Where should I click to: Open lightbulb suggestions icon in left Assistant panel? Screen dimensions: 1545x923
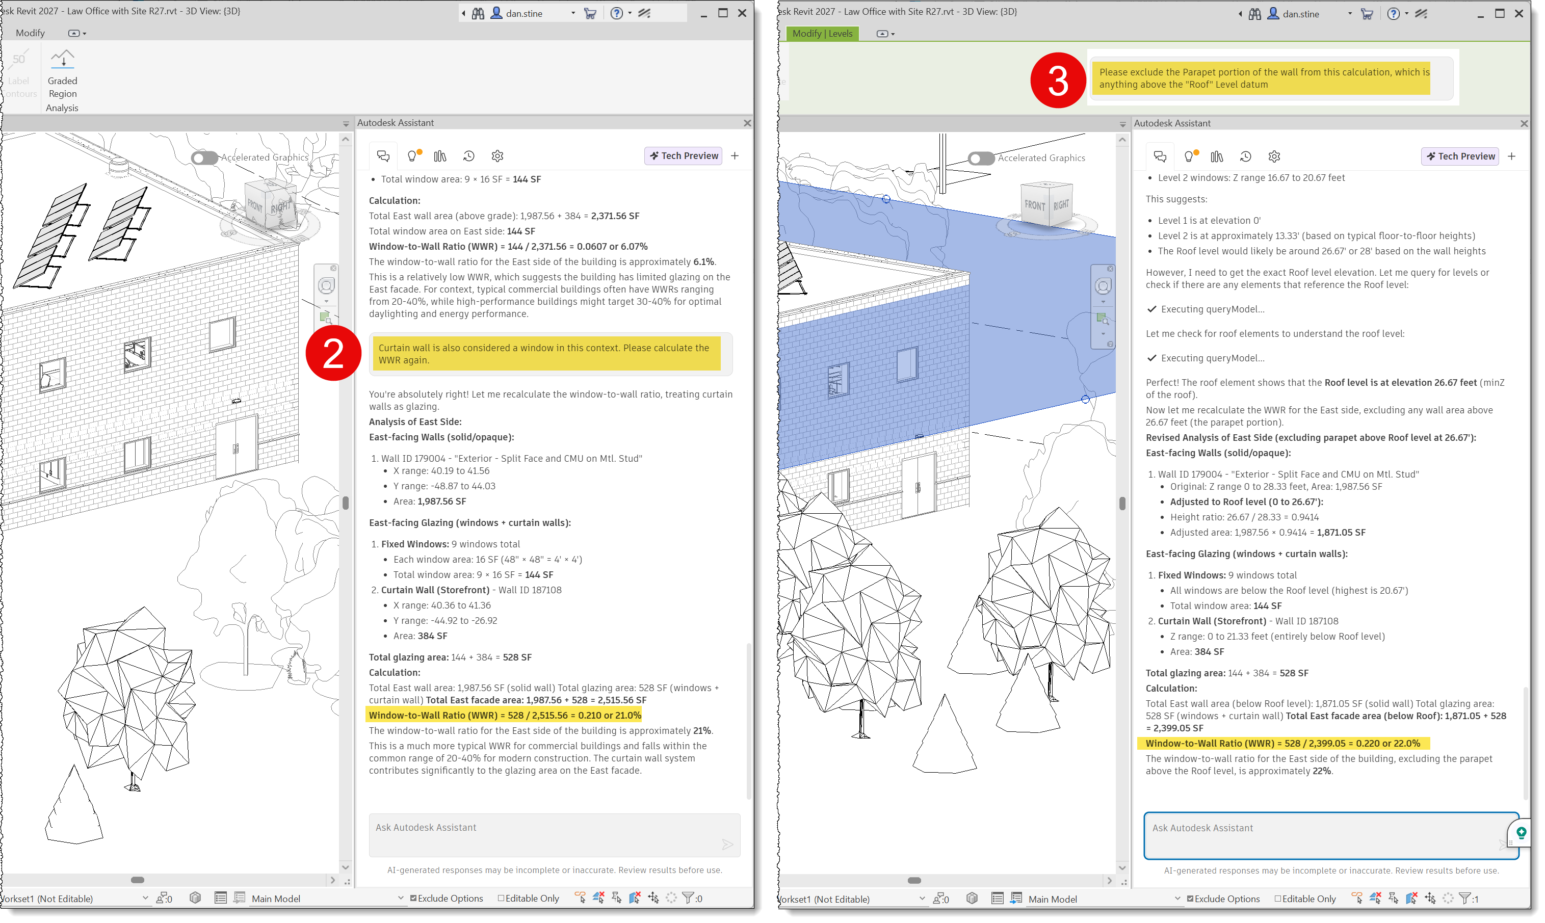point(413,156)
